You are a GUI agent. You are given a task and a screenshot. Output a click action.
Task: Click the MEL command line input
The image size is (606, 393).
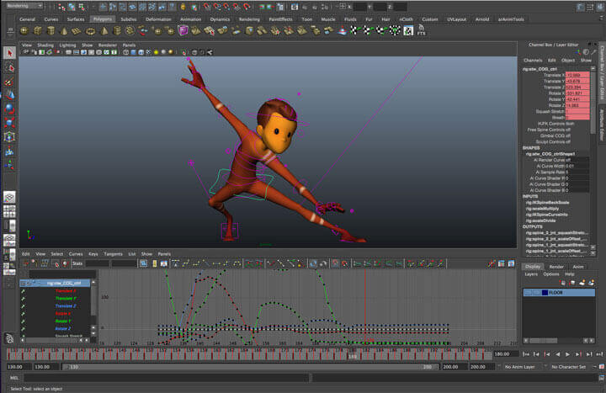click(x=167, y=378)
